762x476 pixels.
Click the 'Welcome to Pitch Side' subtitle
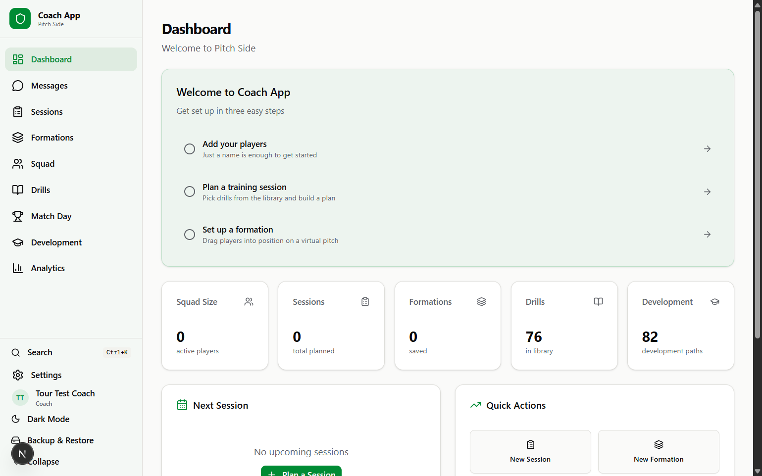(209, 48)
